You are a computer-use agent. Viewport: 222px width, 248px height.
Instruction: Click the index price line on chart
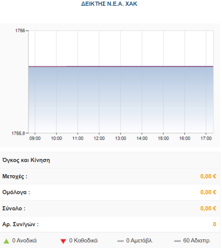coord(121,66)
